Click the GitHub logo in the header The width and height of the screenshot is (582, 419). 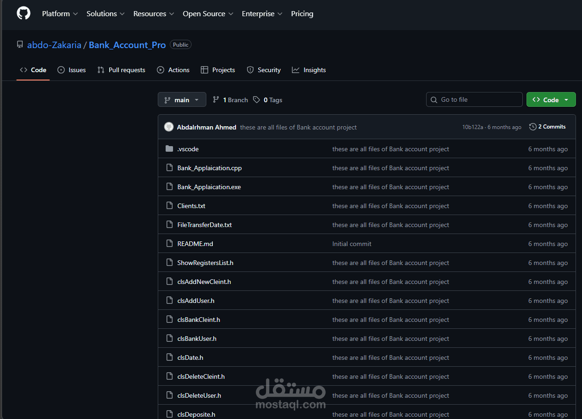pyautogui.click(x=23, y=13)
